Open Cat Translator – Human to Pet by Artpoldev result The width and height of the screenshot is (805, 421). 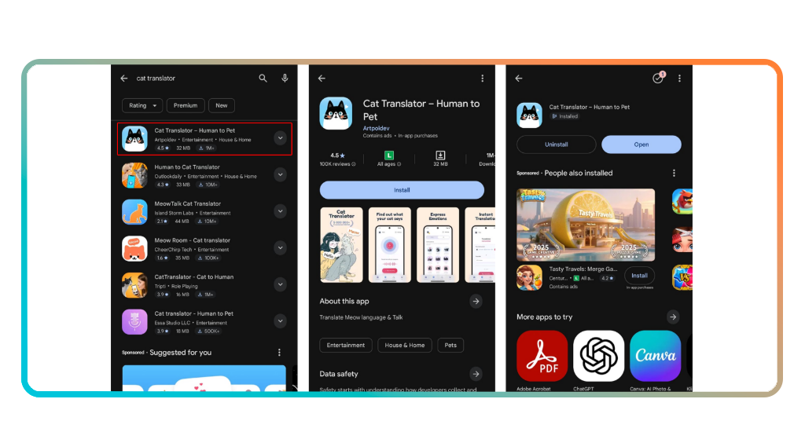point(204,138)
